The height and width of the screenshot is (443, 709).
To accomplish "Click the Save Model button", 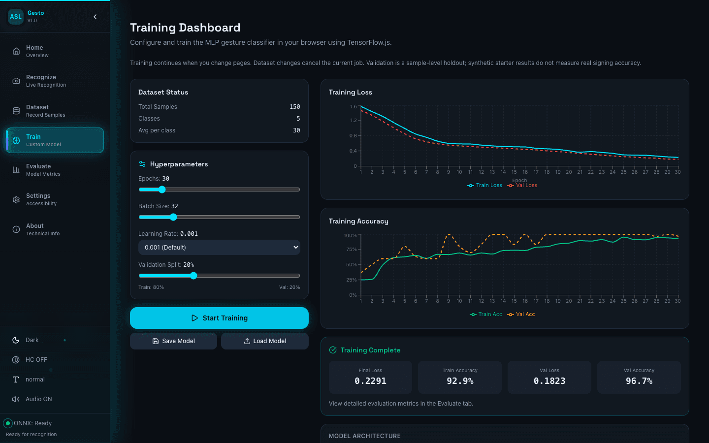I will click(x=173, y=341).
